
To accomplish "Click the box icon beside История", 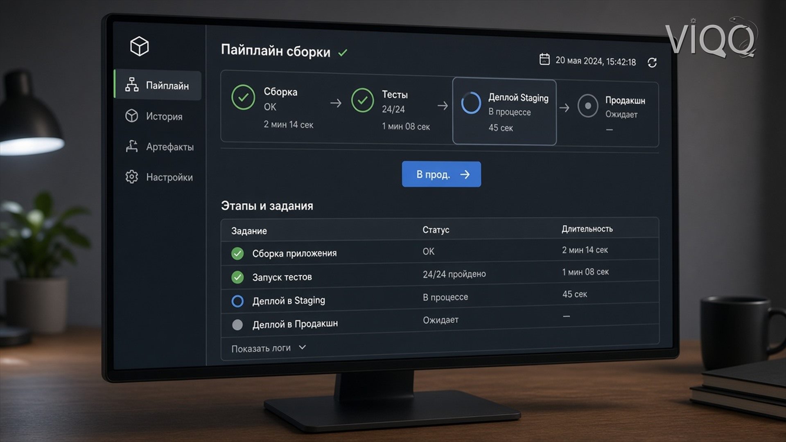I will [x=131, y=116].
